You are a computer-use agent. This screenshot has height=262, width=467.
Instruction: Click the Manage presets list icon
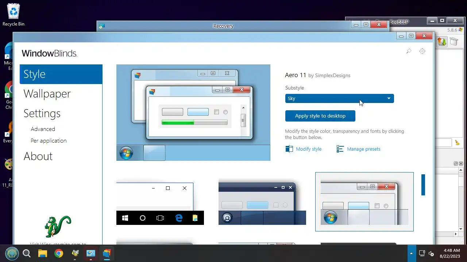point(340,149)
